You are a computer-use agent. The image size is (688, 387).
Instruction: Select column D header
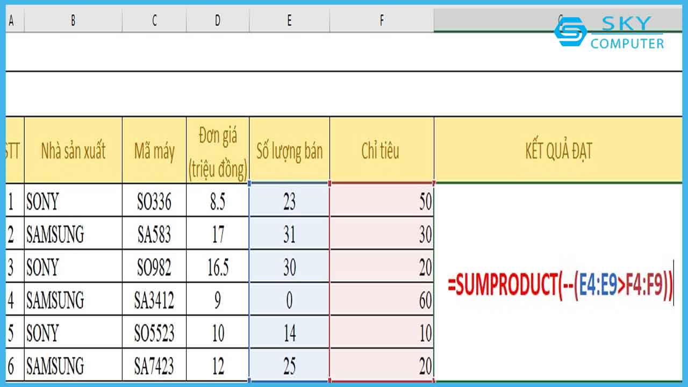(218, 20)
